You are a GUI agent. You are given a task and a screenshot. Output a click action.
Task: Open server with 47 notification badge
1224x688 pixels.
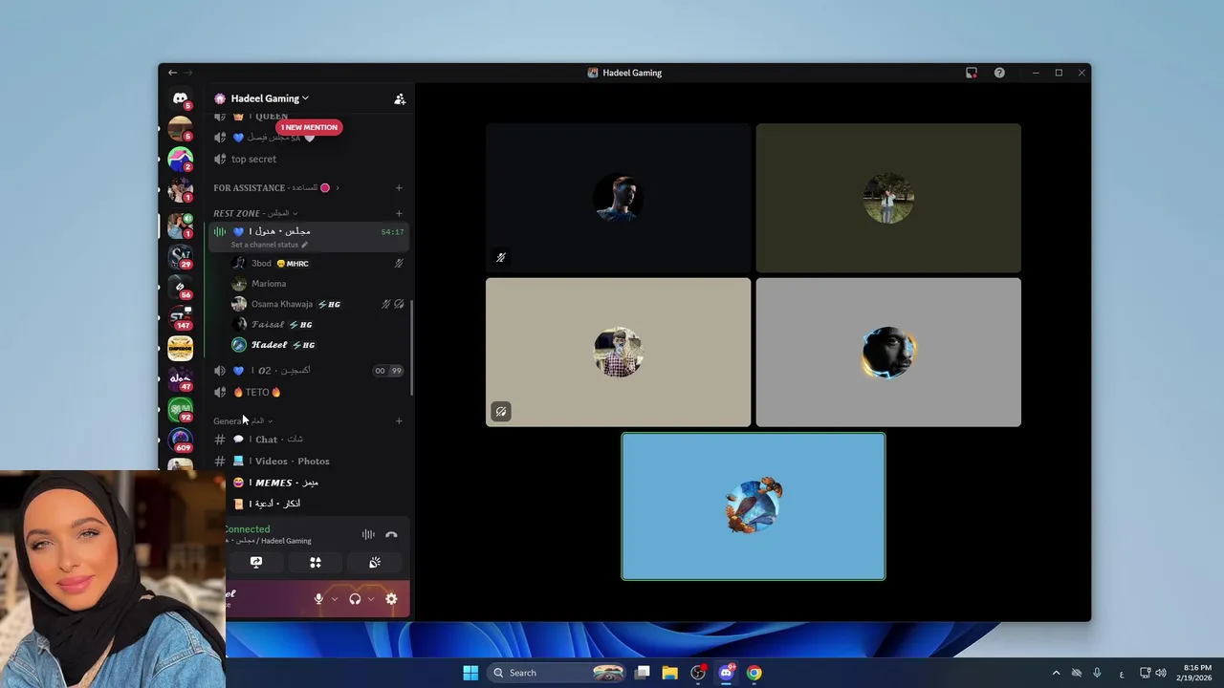click(x=180, y=378)
